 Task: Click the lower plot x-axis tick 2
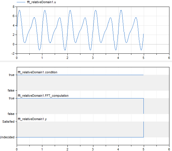(x=67, y=149)
